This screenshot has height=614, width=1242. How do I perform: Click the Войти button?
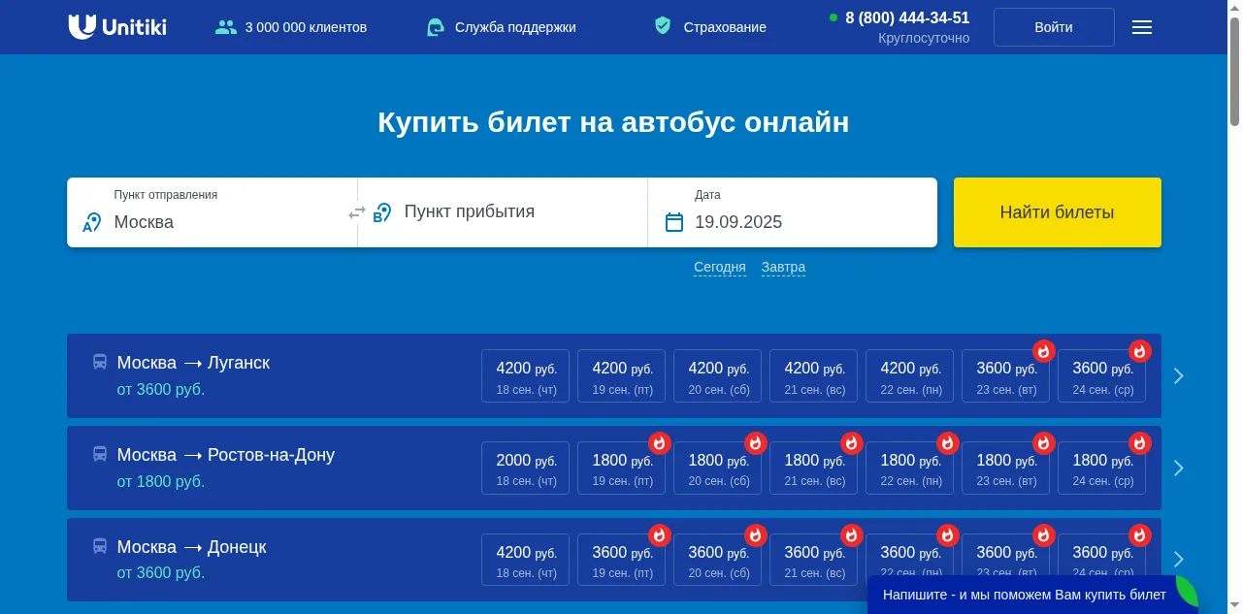1054,27
